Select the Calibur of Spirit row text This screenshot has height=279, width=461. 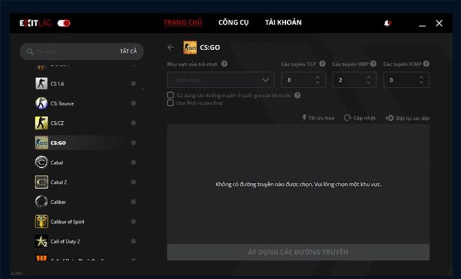click(x=67, y=222)
